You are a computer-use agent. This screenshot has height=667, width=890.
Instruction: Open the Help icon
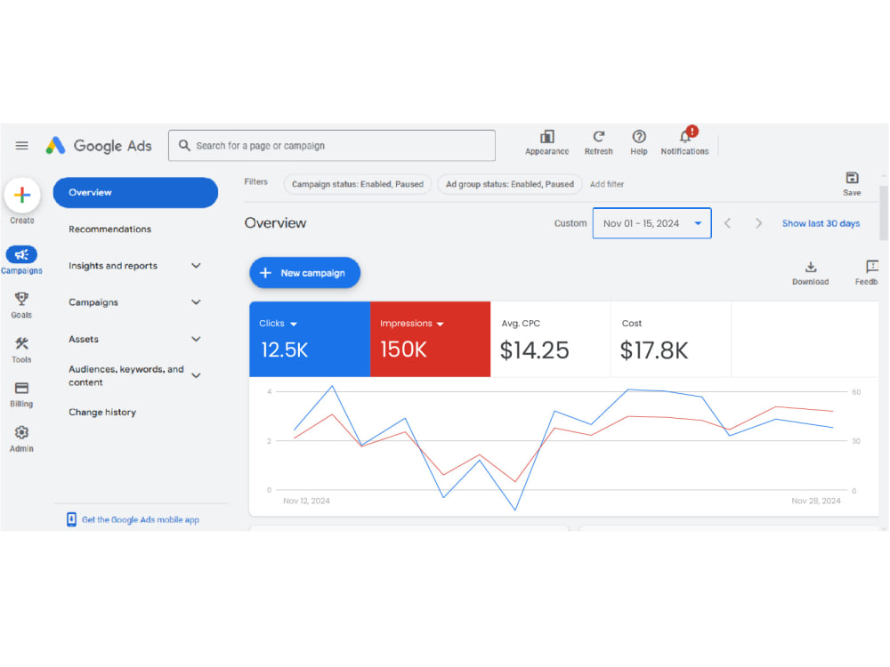(638, 137)
